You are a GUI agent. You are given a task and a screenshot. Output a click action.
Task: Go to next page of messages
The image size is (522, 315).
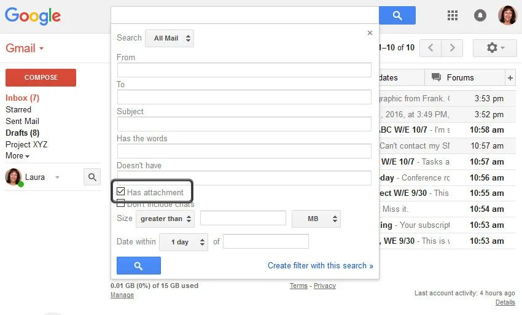(452, 48)
